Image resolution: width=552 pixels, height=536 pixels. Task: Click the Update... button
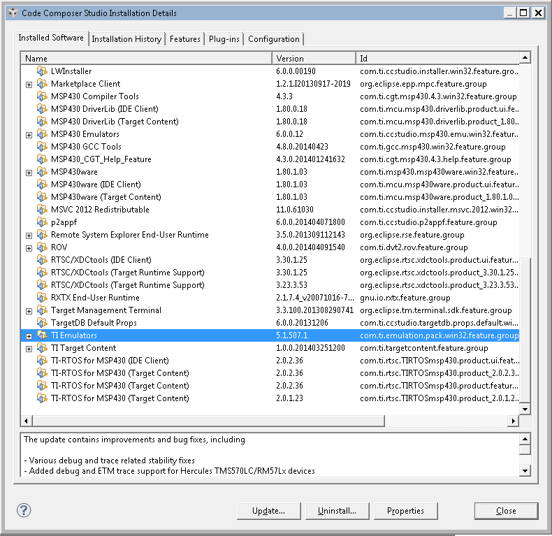[x=268, y=511]
